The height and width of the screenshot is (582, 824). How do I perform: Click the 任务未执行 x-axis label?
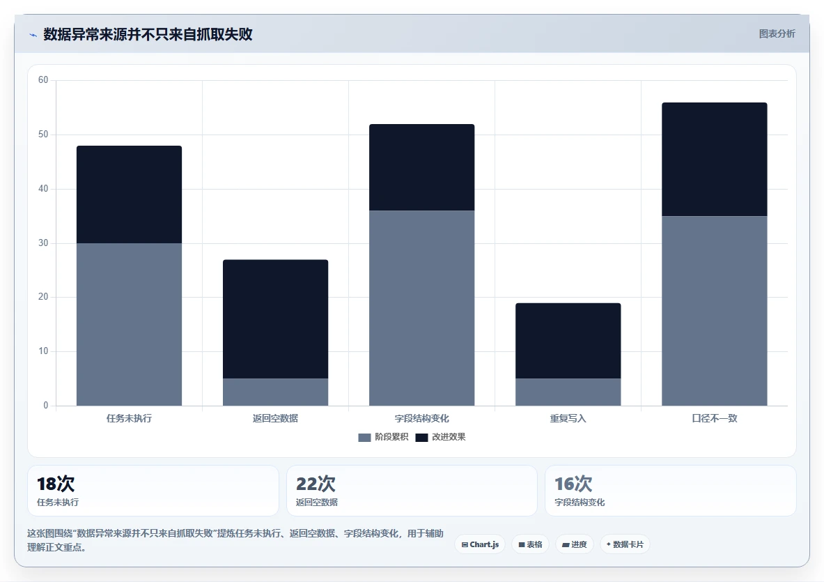coord(130,418)
